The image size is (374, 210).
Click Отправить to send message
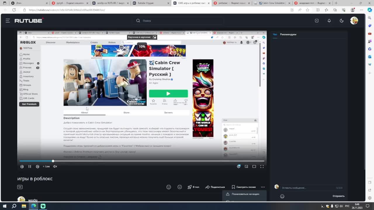point(339,196)
